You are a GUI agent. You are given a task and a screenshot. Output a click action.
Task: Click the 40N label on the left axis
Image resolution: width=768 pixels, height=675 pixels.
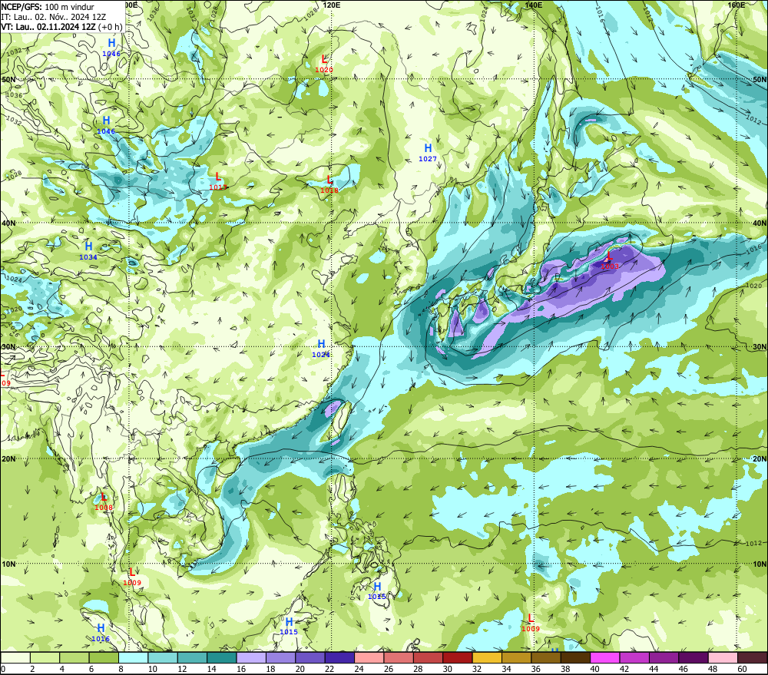coord(8,223)
